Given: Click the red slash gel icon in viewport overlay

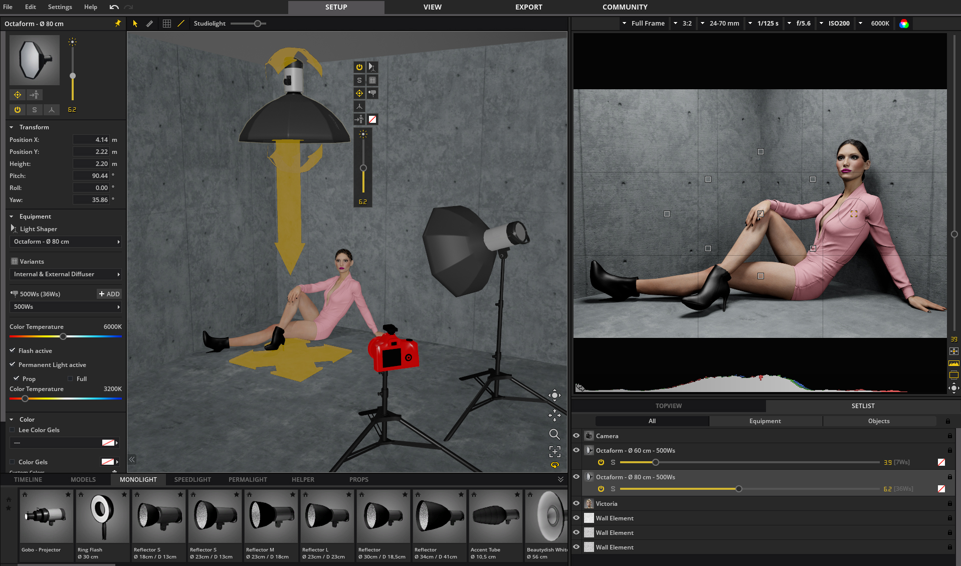Looking at the screenshot, I should tap(372, 119).
